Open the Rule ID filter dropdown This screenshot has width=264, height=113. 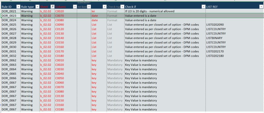pos(18,7)
